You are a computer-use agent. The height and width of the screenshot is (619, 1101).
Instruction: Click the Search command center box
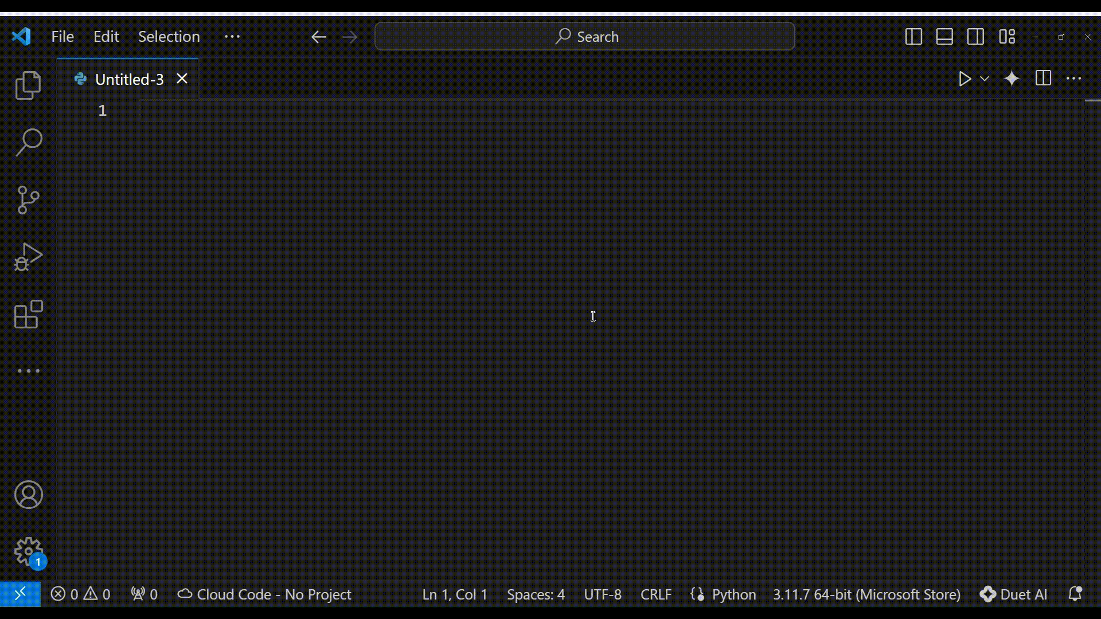[x=584, y=37]
